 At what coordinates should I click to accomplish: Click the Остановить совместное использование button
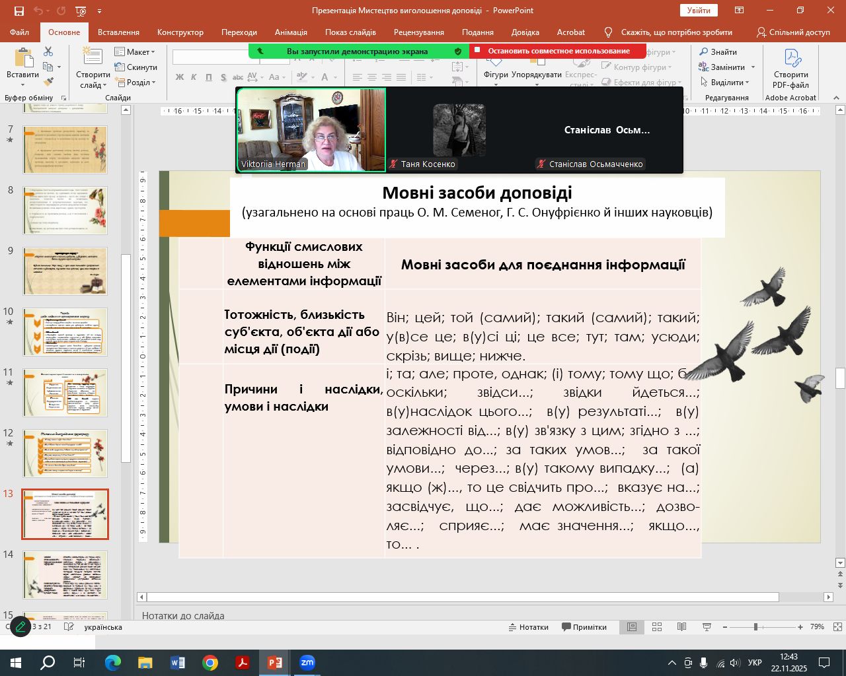[558, 51]
